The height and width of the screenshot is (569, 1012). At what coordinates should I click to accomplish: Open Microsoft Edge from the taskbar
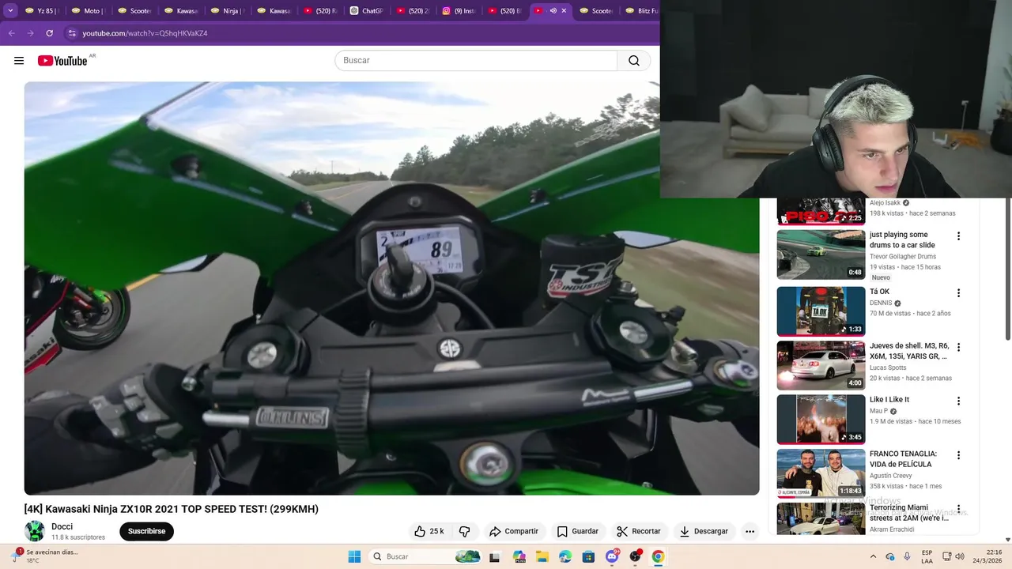point(565,556)
